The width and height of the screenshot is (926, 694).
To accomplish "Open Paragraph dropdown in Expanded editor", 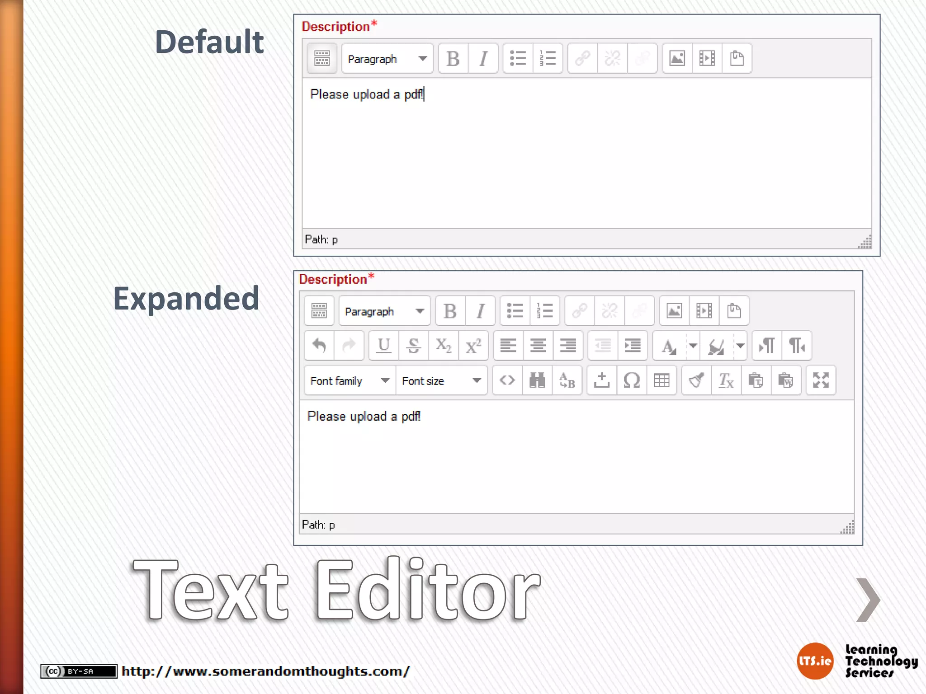I will pyautogui.click(x=385, y=311).
